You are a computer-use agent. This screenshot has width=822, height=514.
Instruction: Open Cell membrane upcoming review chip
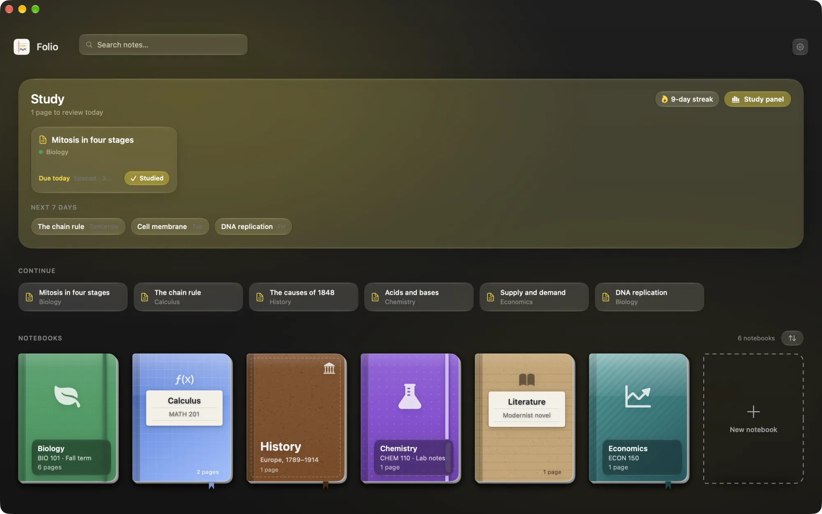pos(170,227)
